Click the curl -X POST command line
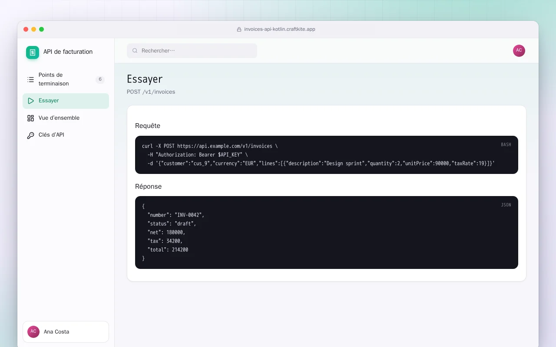This screenshot has width=556, height=347. tap(210, 146)
